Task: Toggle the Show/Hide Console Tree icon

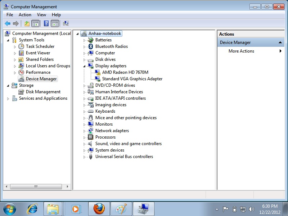Action: pos(36,23)
